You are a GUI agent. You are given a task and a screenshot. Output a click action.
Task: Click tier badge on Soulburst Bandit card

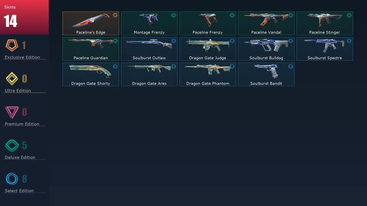coord(291,66)
